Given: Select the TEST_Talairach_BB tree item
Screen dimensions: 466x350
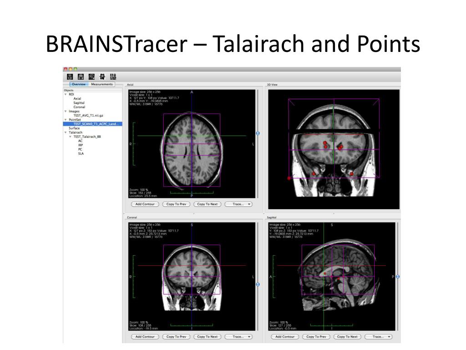Looking at the screenshot, I should point(87,137).
